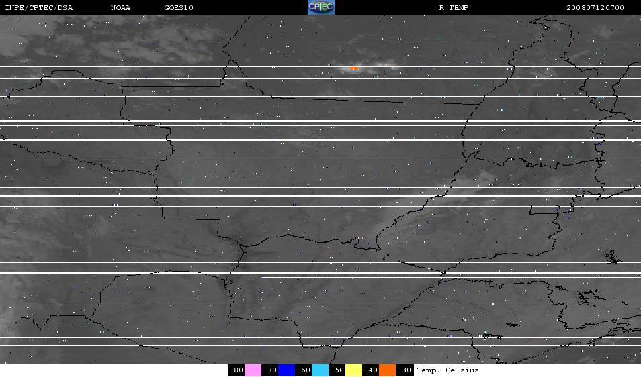Click the yellow legend color swatch
The height and width of the screenshot is (377, 641).
point(353,370)
